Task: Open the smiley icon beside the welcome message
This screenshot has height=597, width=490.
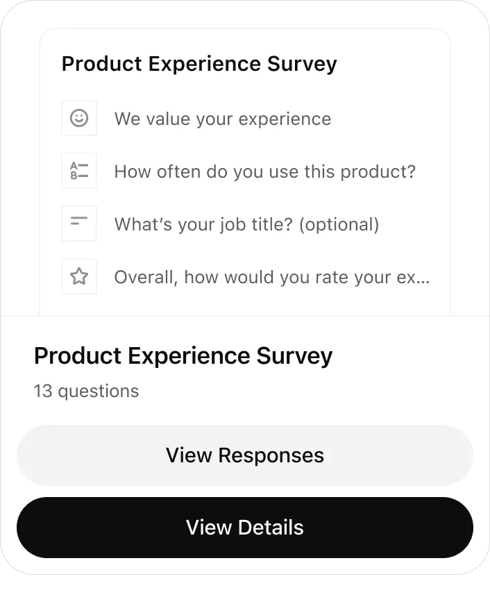Action: click(79, 118)
